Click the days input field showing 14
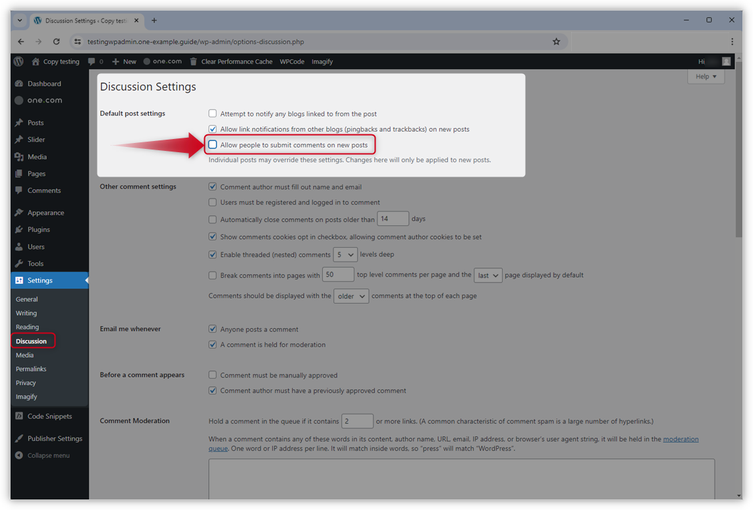 pyautogui.click(x=393, y=219)
